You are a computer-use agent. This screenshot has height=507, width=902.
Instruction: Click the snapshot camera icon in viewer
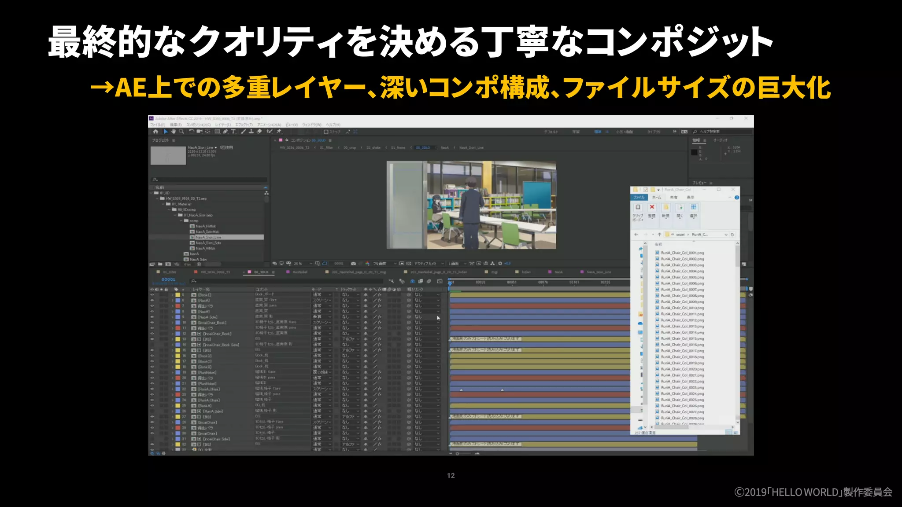(x=353, y=264)
